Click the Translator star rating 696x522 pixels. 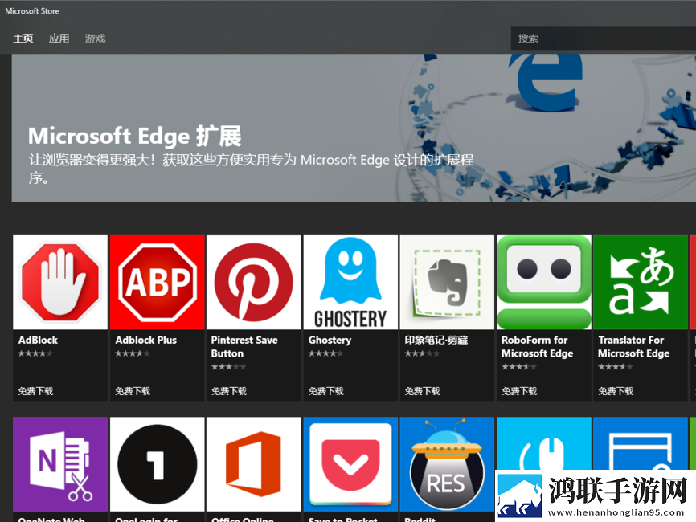[615, 367]
